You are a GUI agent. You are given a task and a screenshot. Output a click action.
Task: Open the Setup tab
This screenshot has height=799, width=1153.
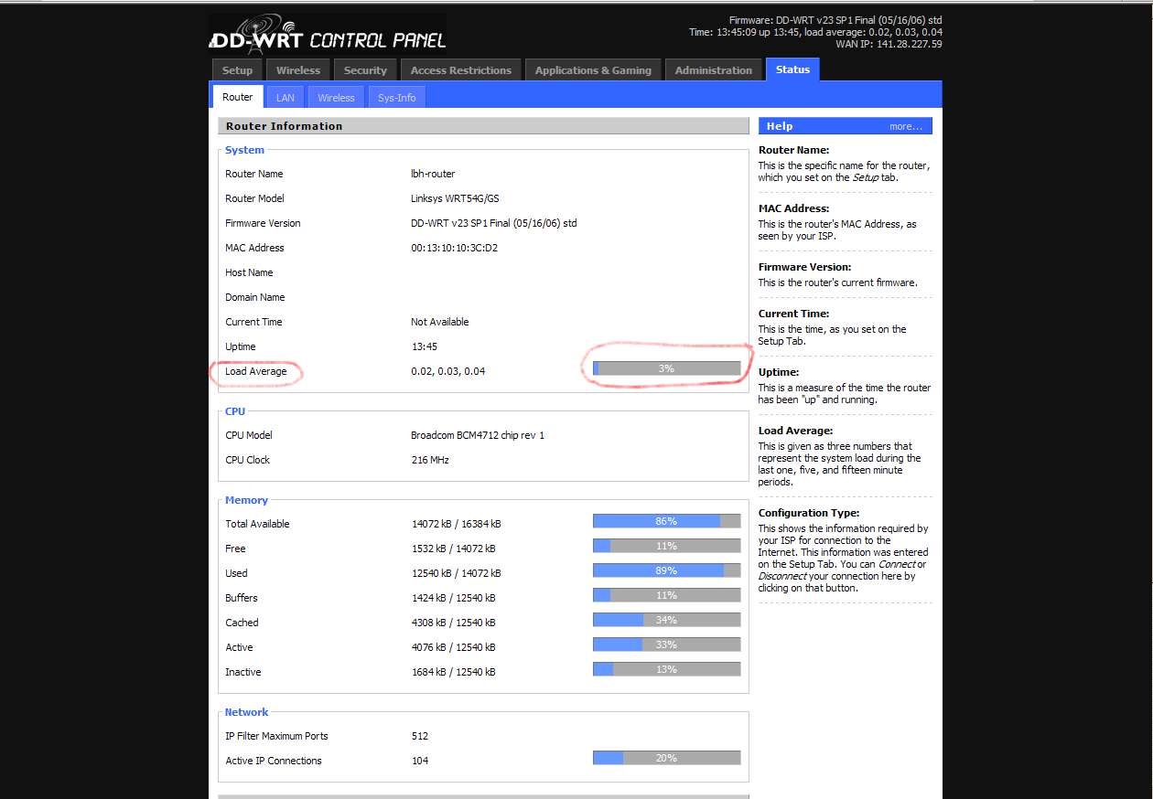(x=237, y=70)
